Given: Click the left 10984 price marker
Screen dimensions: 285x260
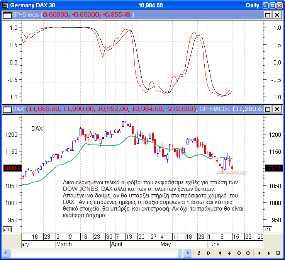Looking at the screenshot, I should tap(12, 168).
